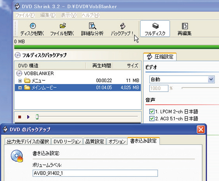
Task: Expand the メニュー tree node
Action: 20,81
